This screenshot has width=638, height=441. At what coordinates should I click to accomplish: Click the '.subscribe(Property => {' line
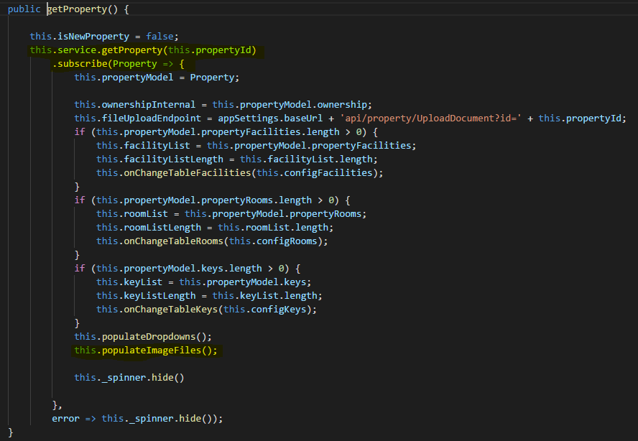119,64
